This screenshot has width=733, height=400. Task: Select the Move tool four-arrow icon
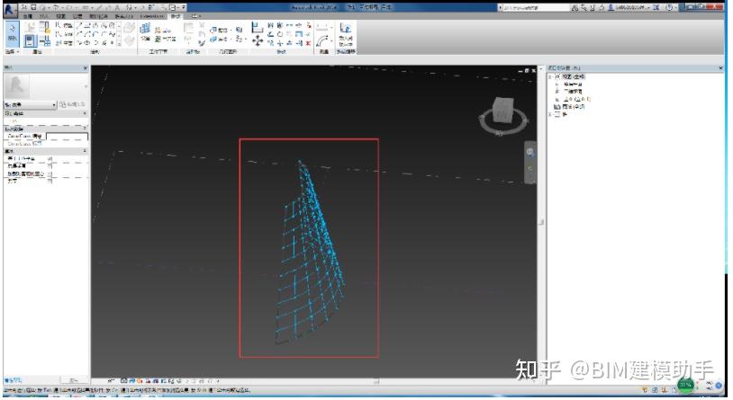tap(258, 41)
